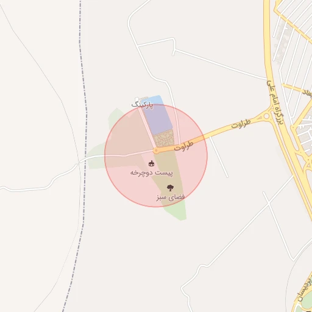Viewport: 312px width, 312px height.
Task: Click the طراوت label near the highway
Action: click(x=241, y=124)
